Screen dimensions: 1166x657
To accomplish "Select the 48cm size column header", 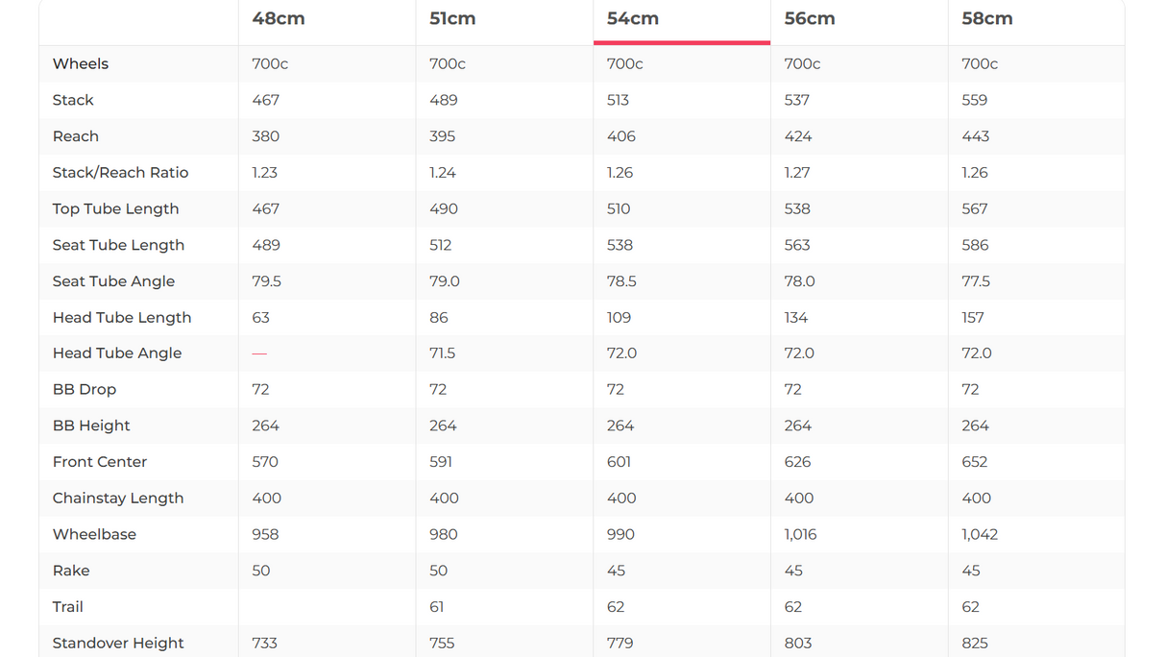I will click(279, 19).
